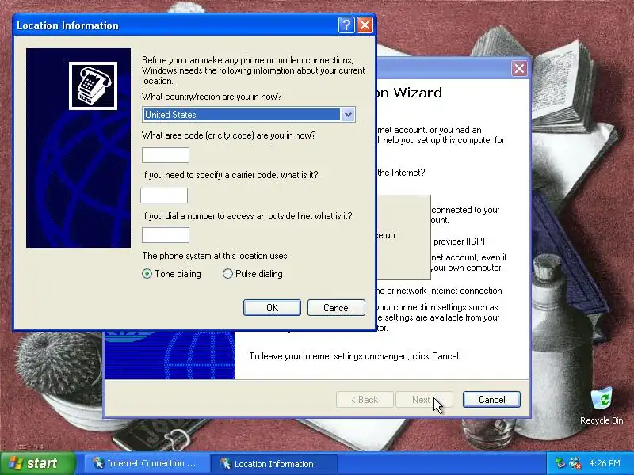
Task: Cancel the Internet Connection Wizard
Action: tap(491, 400)
